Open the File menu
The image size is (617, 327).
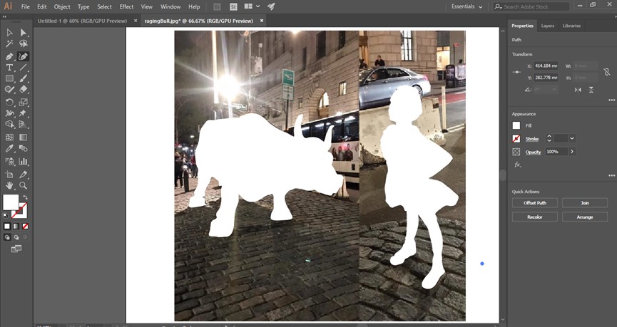(25, 6)
